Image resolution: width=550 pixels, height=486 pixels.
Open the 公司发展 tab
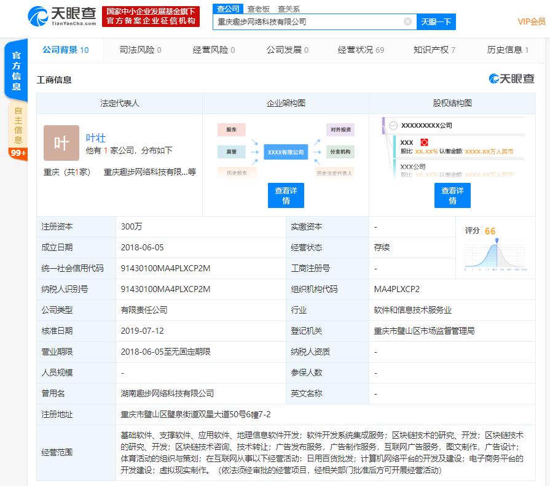pos(287,50)
